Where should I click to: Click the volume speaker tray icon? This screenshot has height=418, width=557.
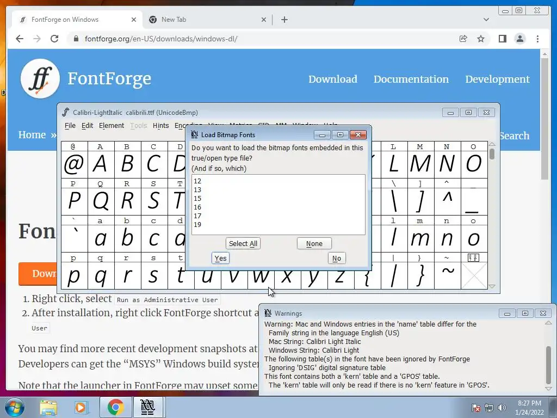coord(502,408)
